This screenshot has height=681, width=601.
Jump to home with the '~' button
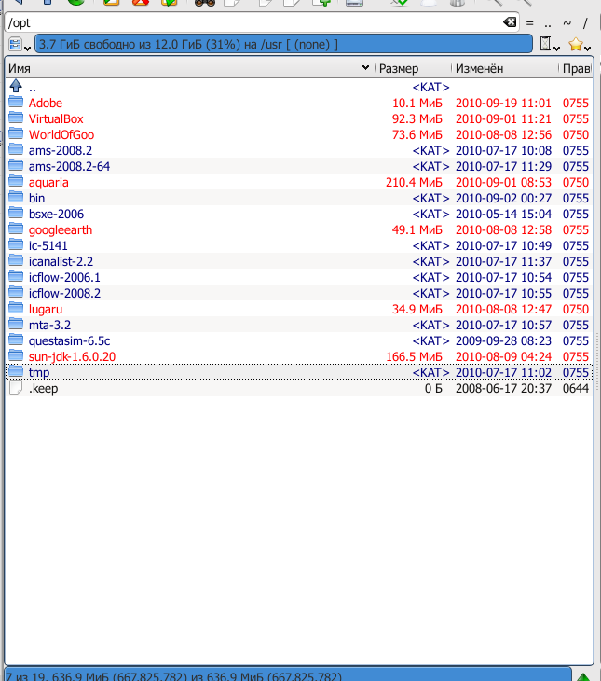coord(567,23)
